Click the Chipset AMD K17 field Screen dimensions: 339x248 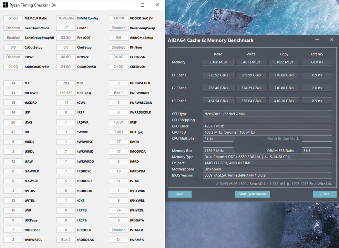point(267,163)
